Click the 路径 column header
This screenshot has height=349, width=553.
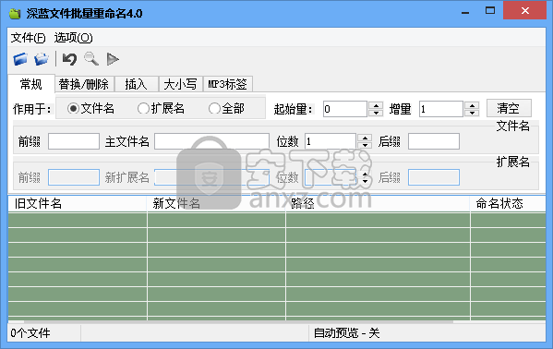coord(378,204)
